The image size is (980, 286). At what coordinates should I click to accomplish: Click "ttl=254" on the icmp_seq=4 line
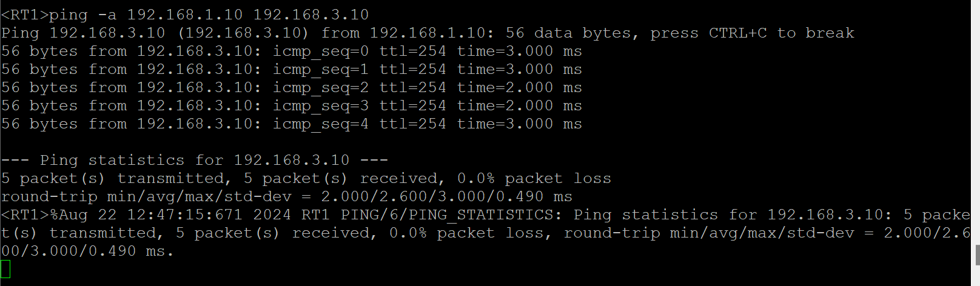click(412, 124)
